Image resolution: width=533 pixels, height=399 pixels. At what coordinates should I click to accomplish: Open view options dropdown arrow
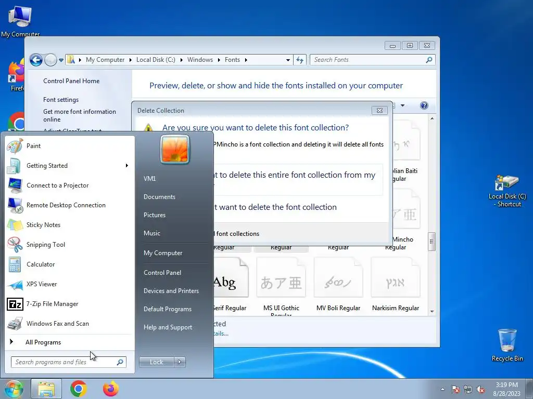pyautogui.click(x=402, y=105)
